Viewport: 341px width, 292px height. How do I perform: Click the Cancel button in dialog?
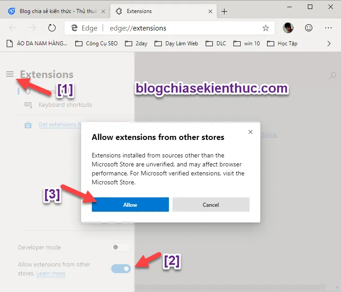click(211, 205)
